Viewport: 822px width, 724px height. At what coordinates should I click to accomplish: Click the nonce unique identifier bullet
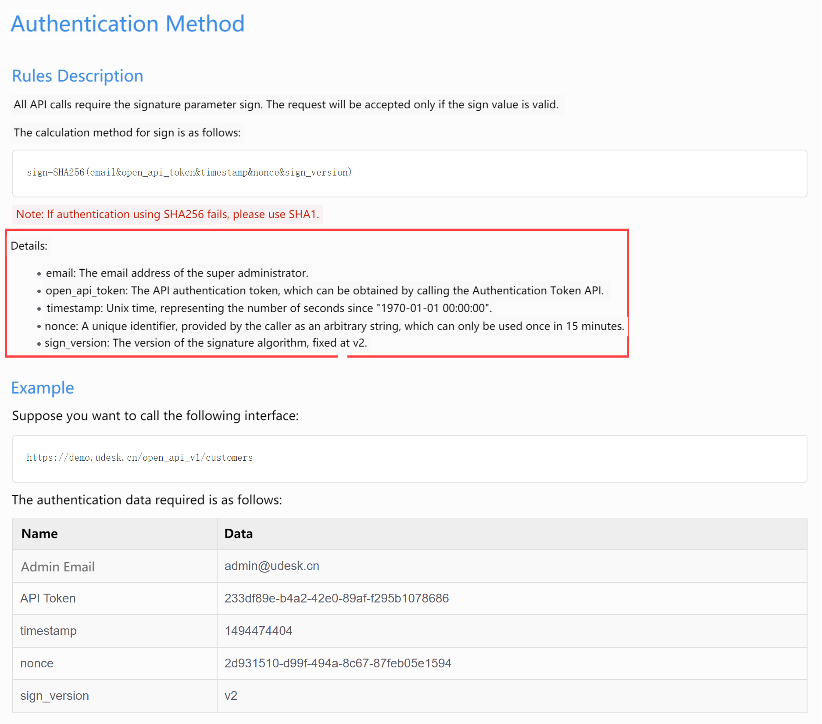coord(334,326)
